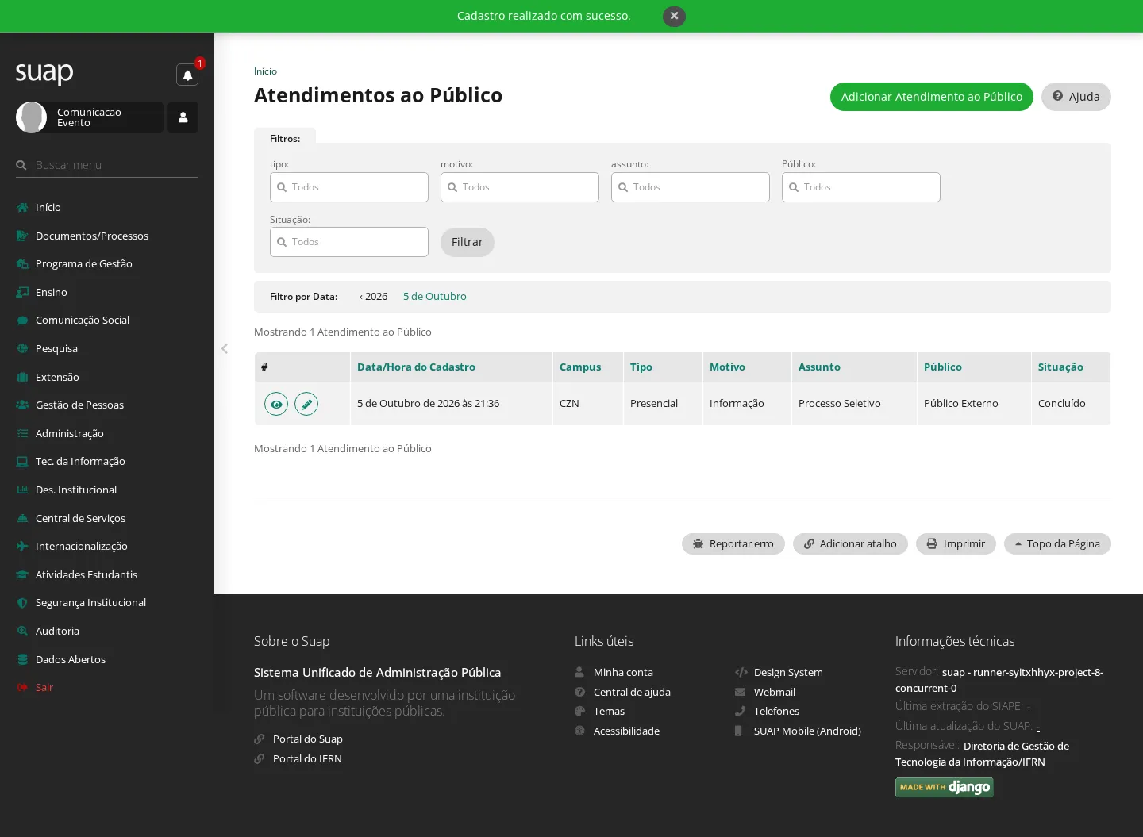Viewport: 1143px width, 837px height.
Task: Click the suap logo
Action: (44, 73)
